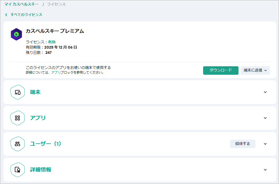Expand the ユーザー（1）section
The width and height of the screenshot is (279, 184).
[265, 144]
